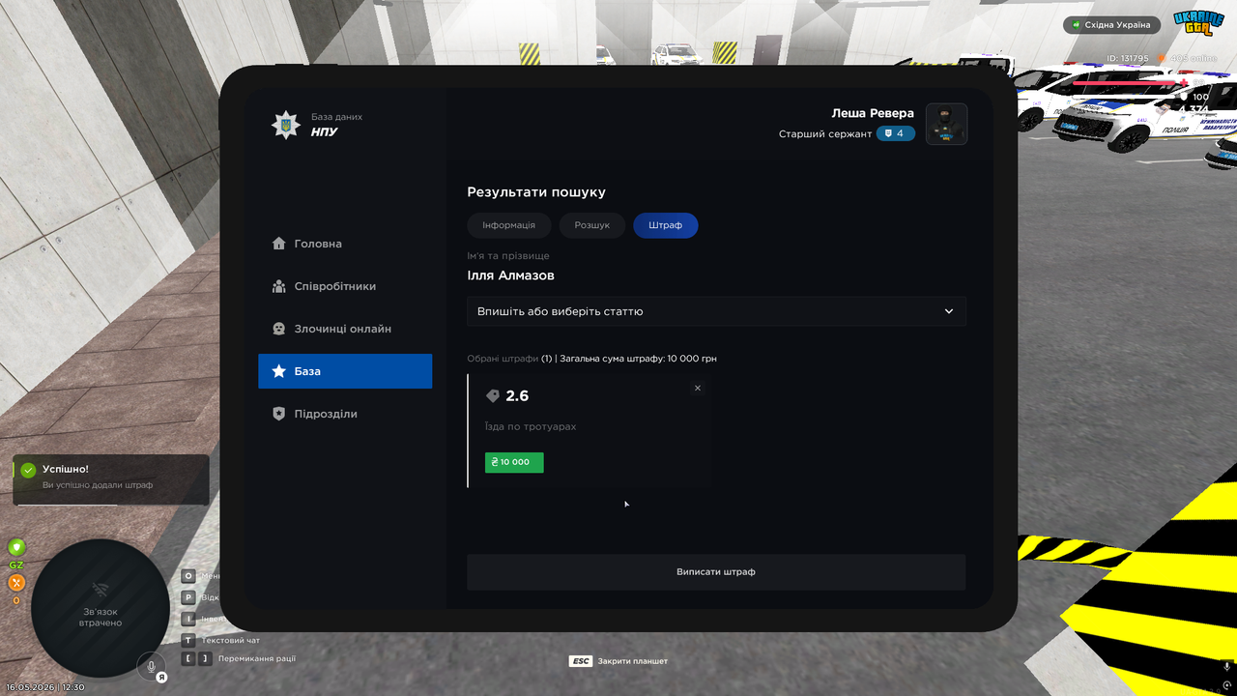Click the no-signal icon on the minimap
Image resolution: width=1237 pixels, height=696 pixels.
(x=101, y=589)
